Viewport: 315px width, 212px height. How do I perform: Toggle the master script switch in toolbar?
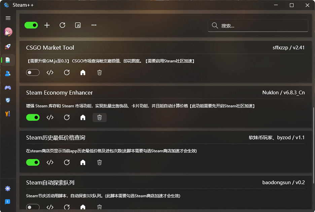point(31,25)
